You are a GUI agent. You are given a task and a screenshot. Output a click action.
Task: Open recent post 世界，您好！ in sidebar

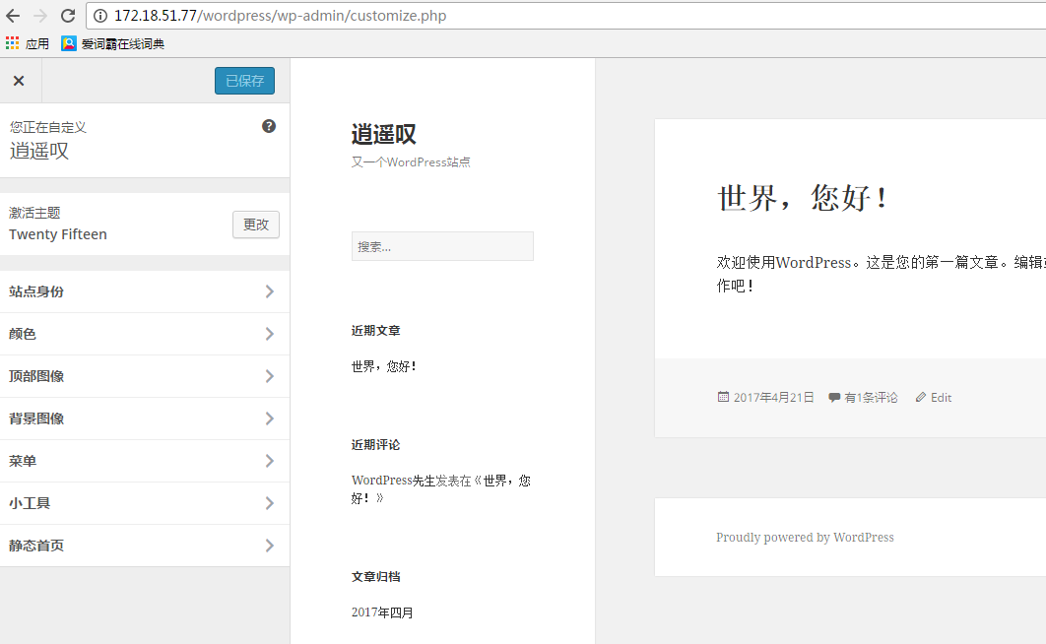pyautogui.click(x=383, y=366)
